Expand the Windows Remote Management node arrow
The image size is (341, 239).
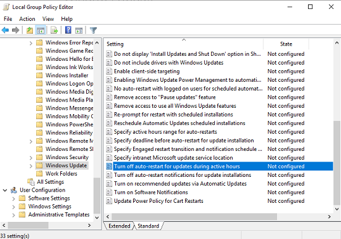pyautogui.click(x=31, y=141)
